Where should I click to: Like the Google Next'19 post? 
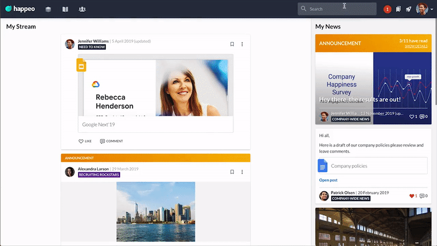[x=85, y=141]
